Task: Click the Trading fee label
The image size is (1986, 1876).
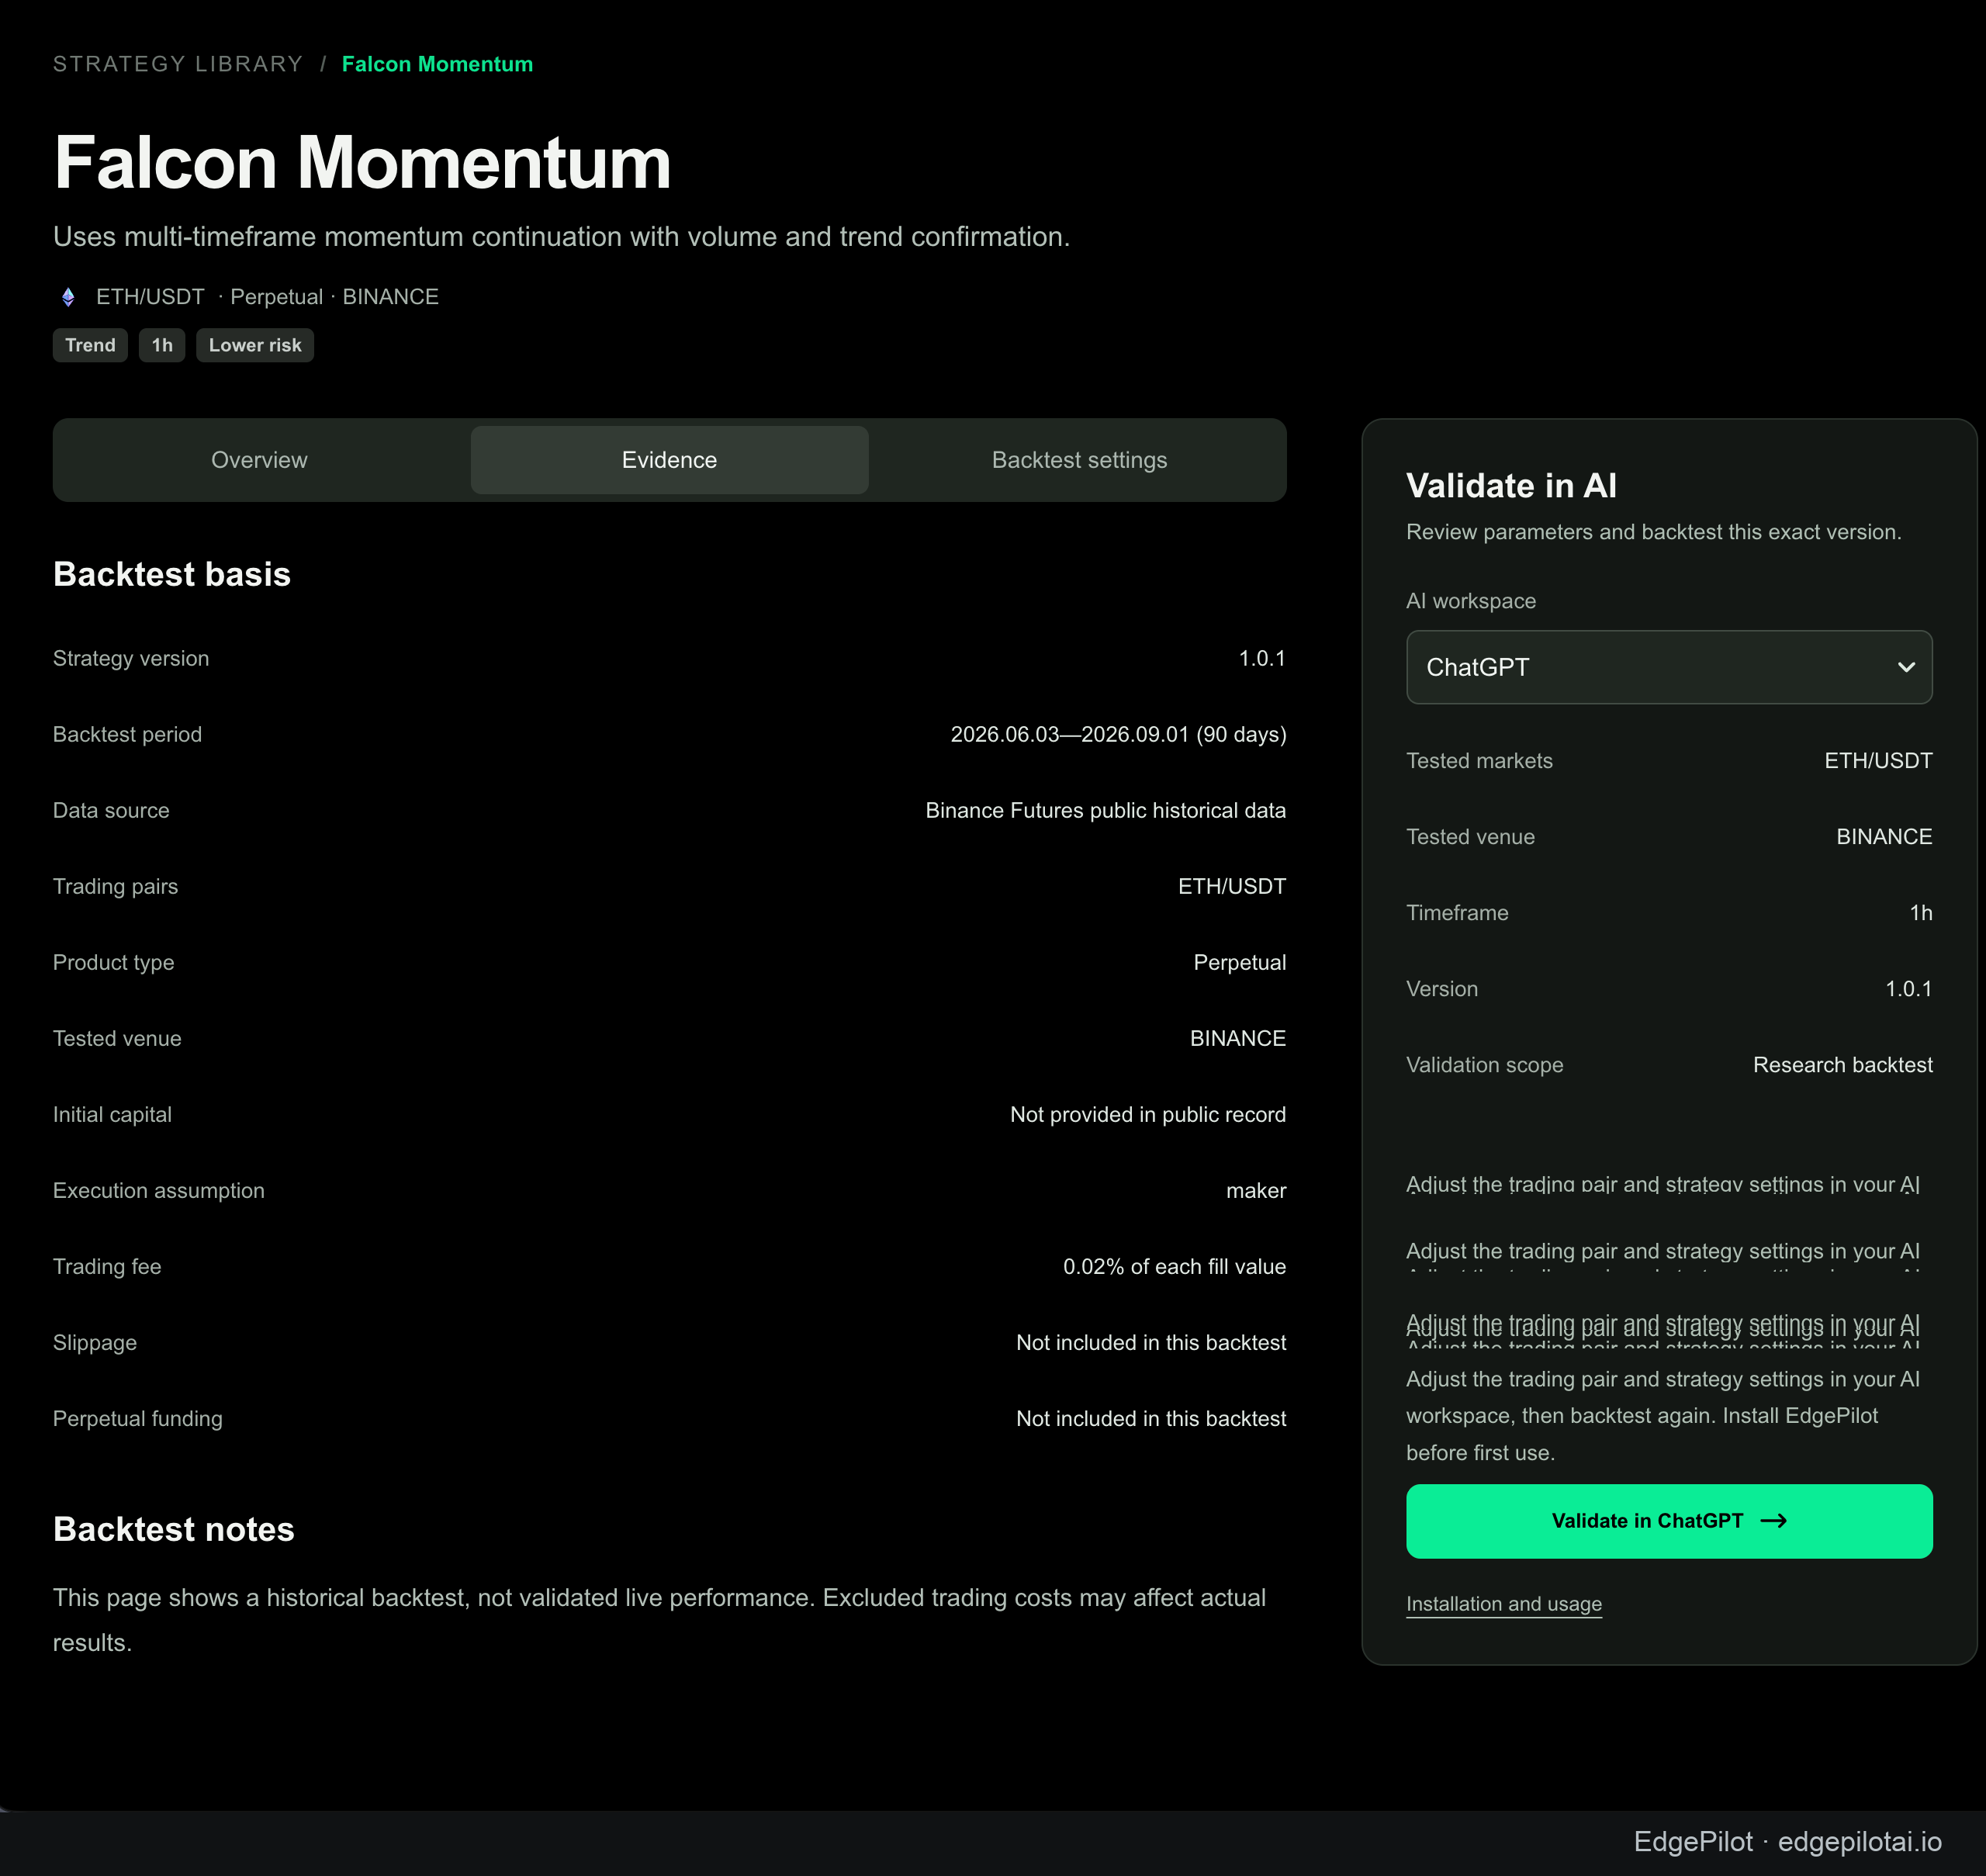Action: [107, 1266]
